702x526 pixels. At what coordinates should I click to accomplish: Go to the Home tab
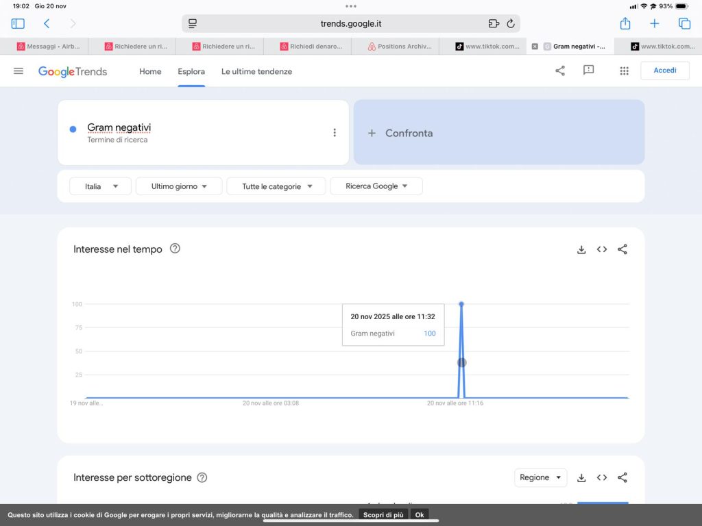[150, 71]
